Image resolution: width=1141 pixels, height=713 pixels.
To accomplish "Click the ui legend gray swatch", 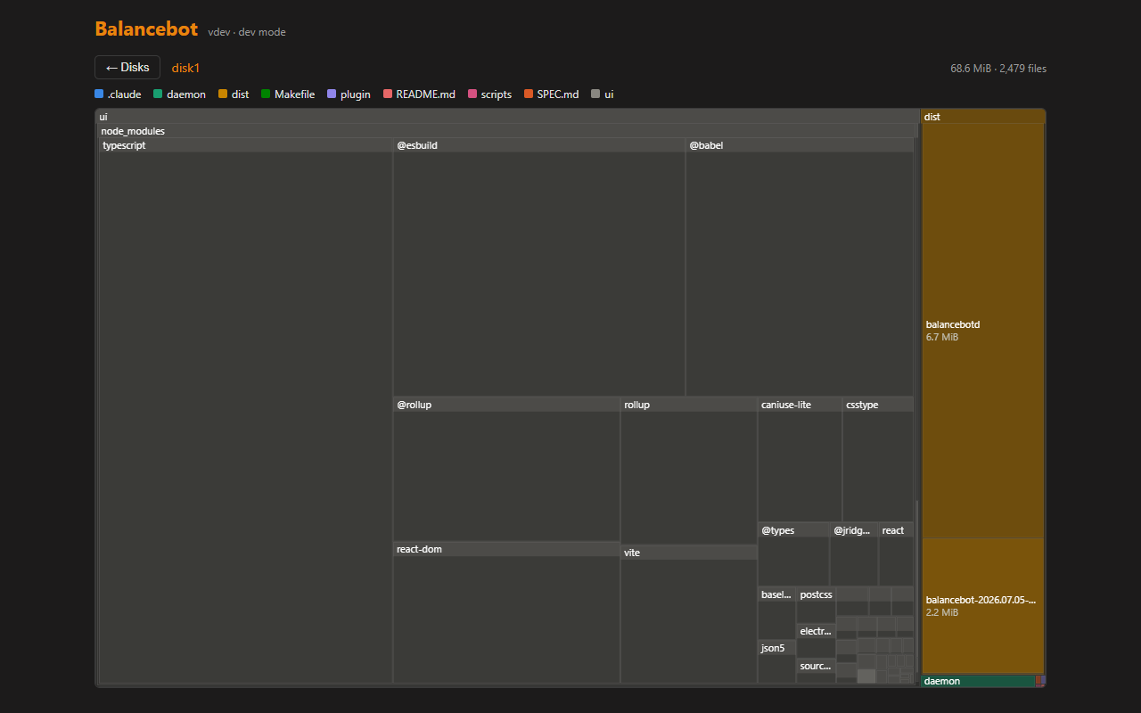I will click(595, 94).
